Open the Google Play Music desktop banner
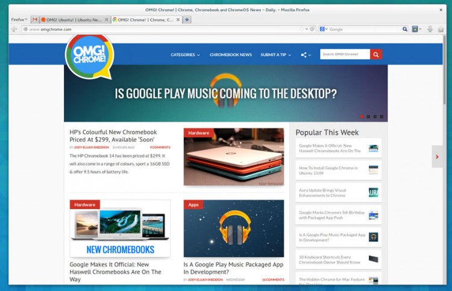Image resolution: width=452 pixels, height=291 pixels. [226, 93]
